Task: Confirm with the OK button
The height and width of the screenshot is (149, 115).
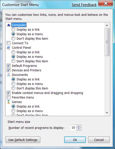Action: (75, 140)
